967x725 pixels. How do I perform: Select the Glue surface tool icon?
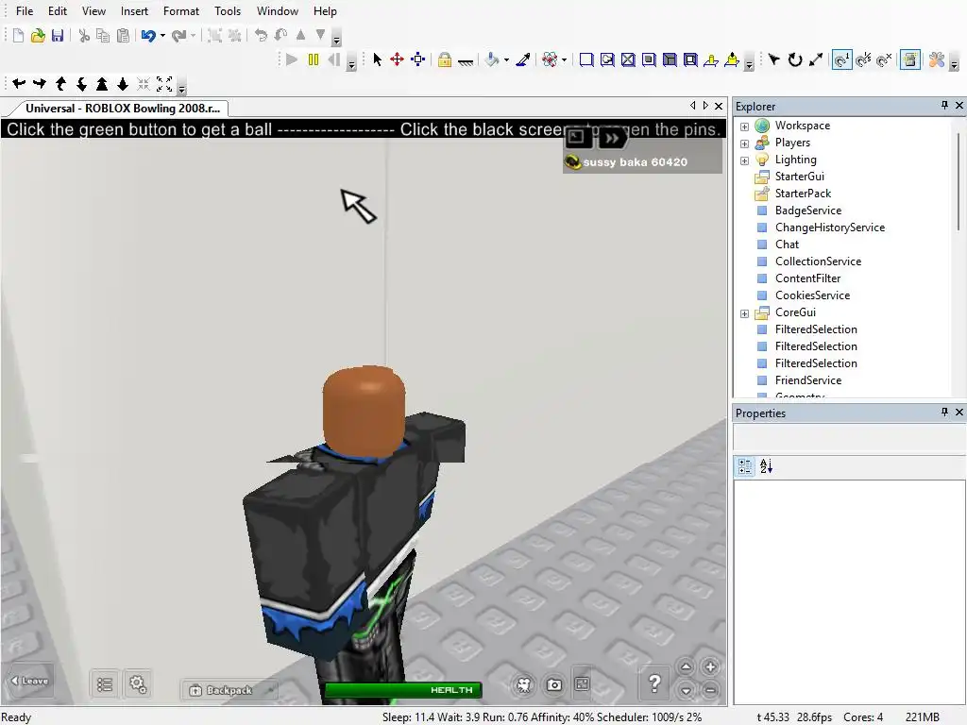(607, 59)
